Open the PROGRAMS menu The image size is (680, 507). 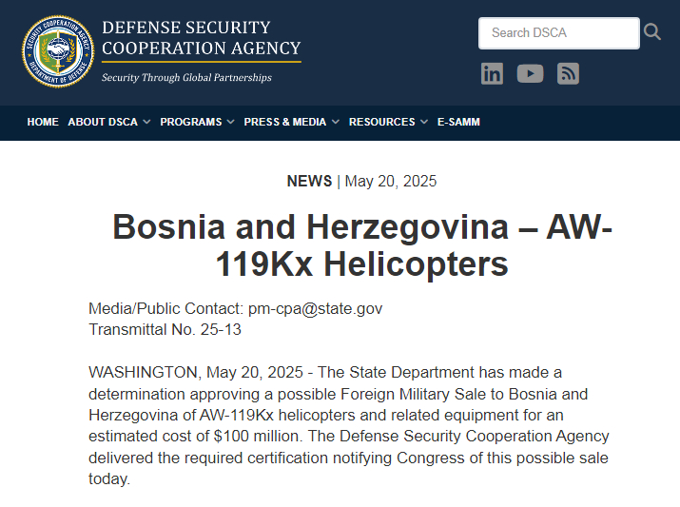click(191, 122)
